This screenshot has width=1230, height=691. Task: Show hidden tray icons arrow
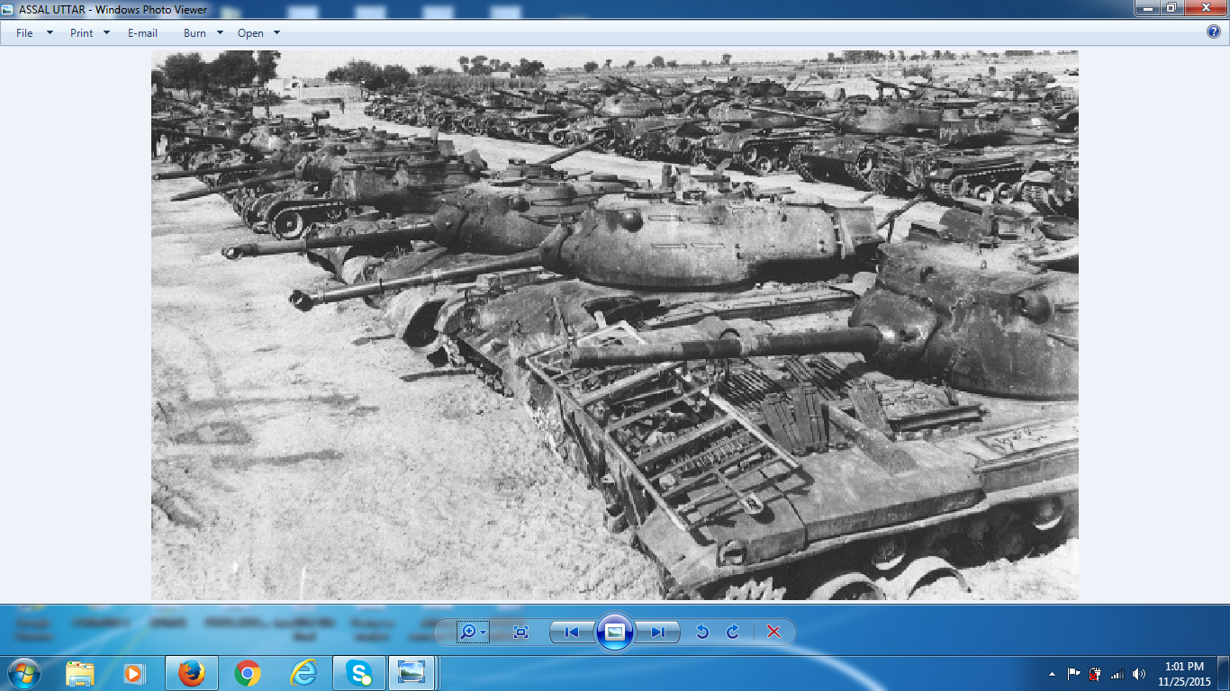coord(1052,674)
